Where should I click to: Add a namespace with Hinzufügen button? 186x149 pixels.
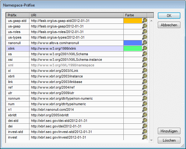[169, 131]
